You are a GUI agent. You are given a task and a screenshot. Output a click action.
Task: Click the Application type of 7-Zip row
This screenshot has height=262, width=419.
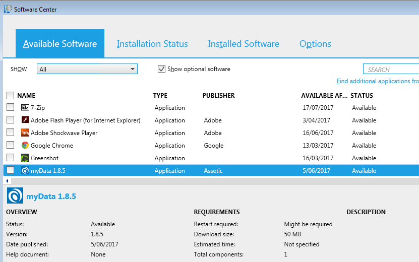(170, 108)
